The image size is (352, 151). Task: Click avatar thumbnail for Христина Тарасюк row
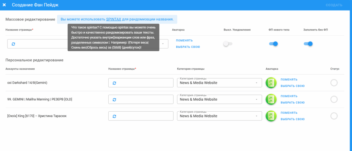pos(271,116)
